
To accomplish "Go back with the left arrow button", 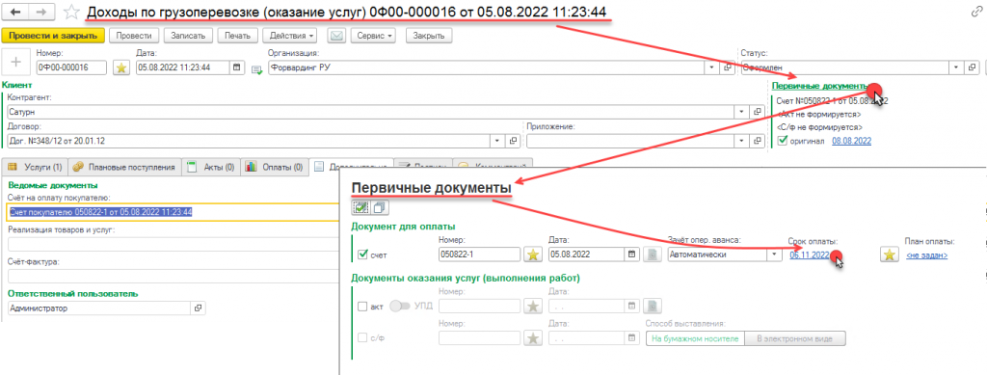I will [16, 13].
